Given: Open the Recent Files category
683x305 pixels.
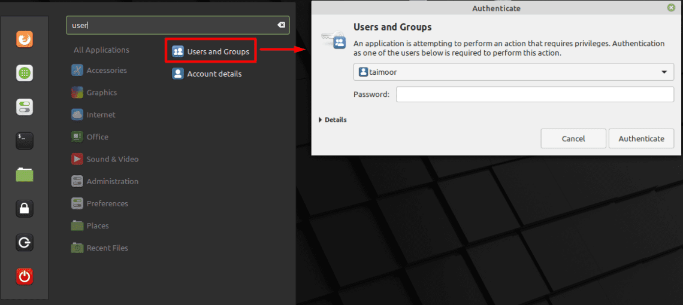Looking at the screenshot, I should (99, 248).
